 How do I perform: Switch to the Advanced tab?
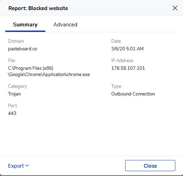65,25
